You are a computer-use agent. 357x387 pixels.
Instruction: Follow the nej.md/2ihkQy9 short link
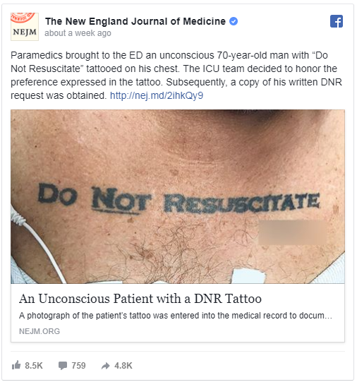(x=157, y=95)
